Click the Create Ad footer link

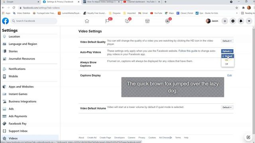click(92, 137)
